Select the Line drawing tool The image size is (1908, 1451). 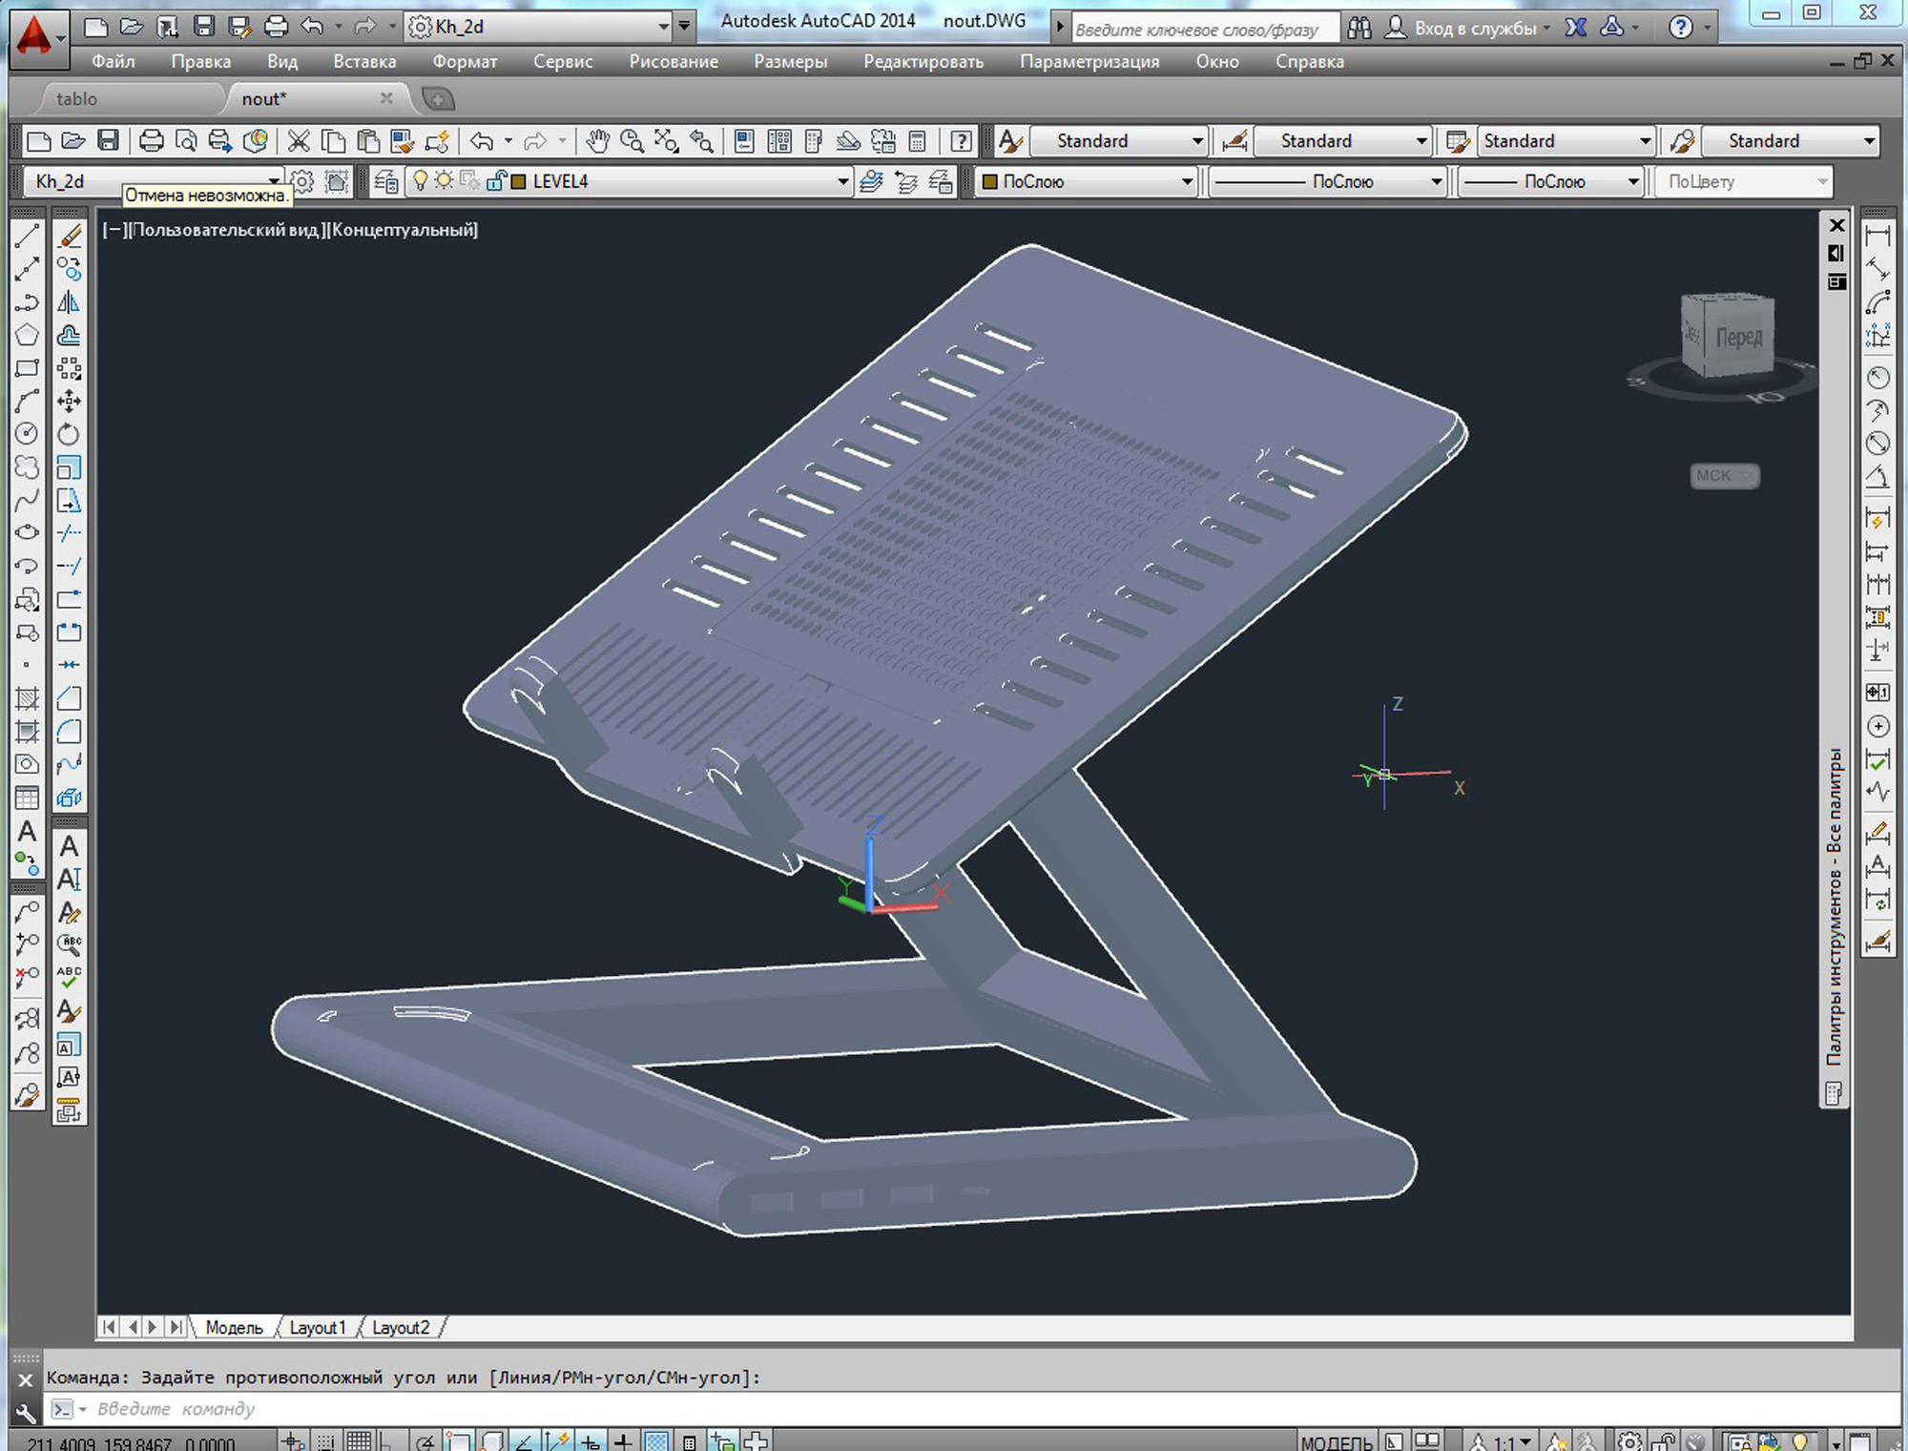(x=26, y=234)
